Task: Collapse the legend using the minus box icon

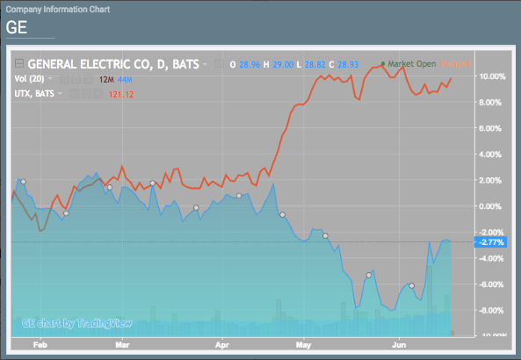Action: point(19,63)
